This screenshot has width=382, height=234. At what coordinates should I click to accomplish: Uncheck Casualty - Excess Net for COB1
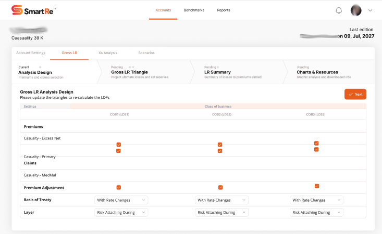tap(118, 144)
